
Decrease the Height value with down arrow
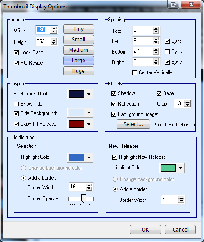tap(54, 43)
